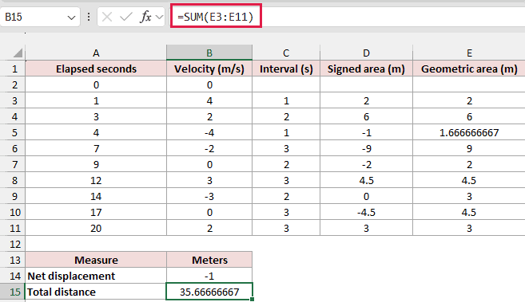Click the Geometric area (m) header cell
This screenshot has width=525, height=302.
click(x=469, y=69)
